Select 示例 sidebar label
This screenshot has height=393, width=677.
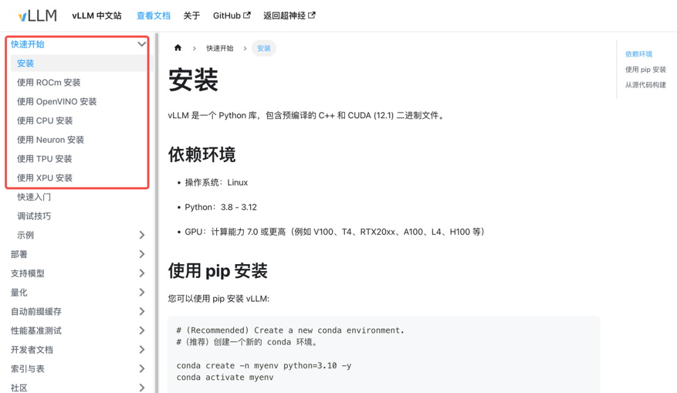(26, 235)
